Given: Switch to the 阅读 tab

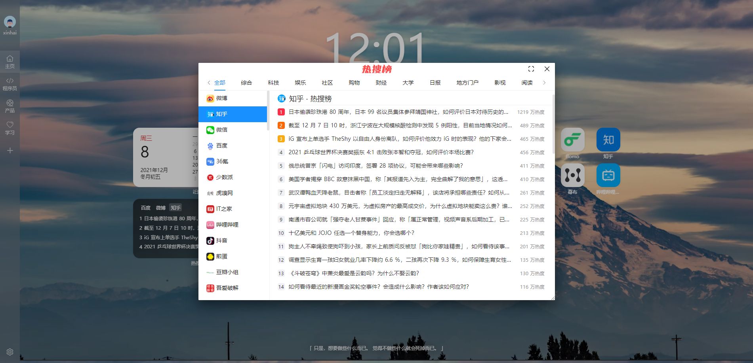Looking at the screenshot, I should click(527, 83).
